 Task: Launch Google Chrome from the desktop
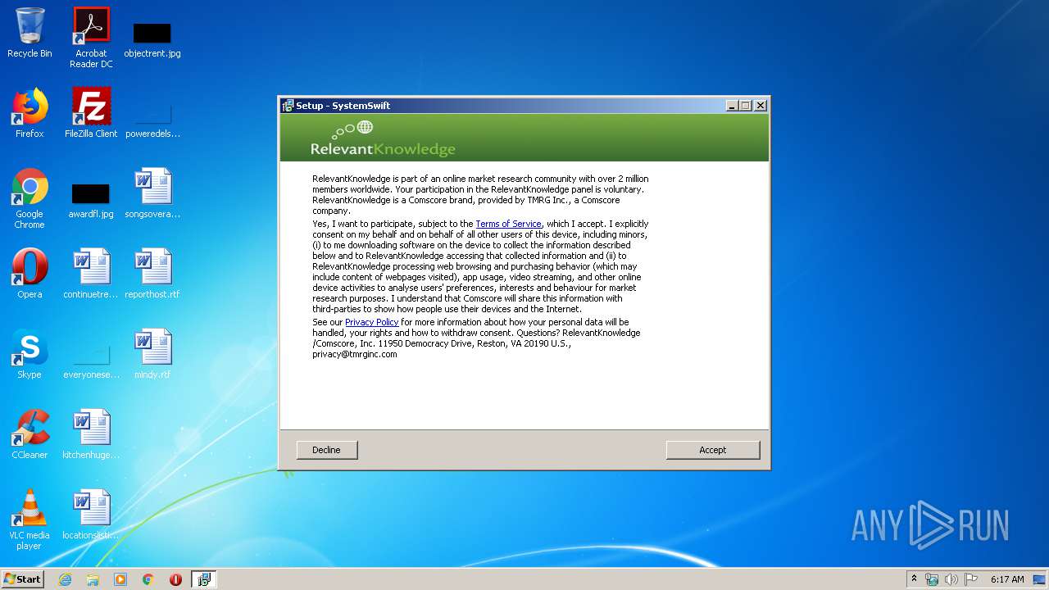click(30, 198)
